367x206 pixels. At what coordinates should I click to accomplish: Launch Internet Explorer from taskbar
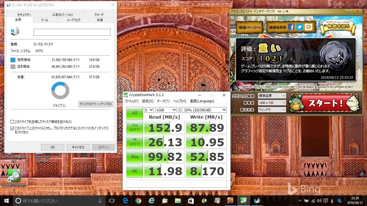[152, 201]
